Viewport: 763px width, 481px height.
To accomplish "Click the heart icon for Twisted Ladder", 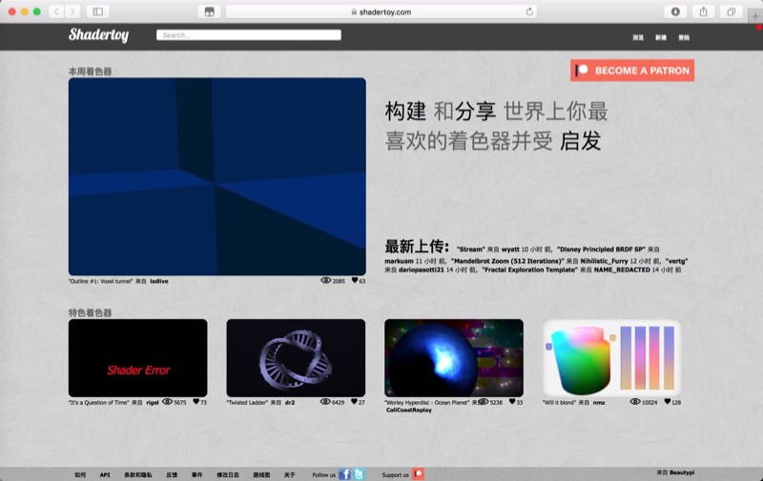I will 354,402.
